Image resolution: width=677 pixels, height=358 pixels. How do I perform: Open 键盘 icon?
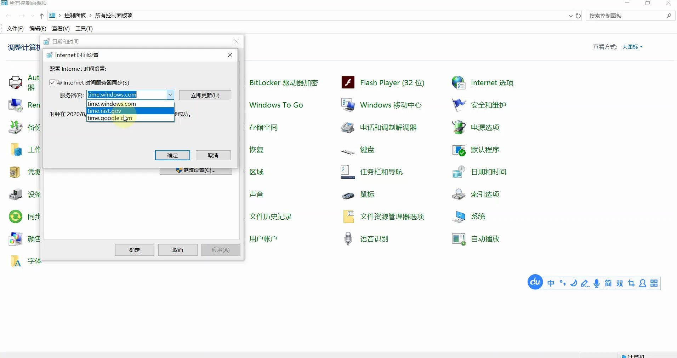tap(348, 151)
